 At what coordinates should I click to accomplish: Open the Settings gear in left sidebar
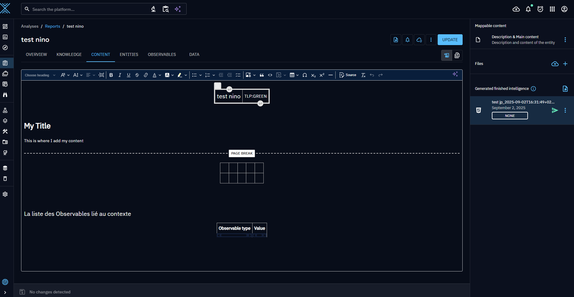(x=5, y=194)
